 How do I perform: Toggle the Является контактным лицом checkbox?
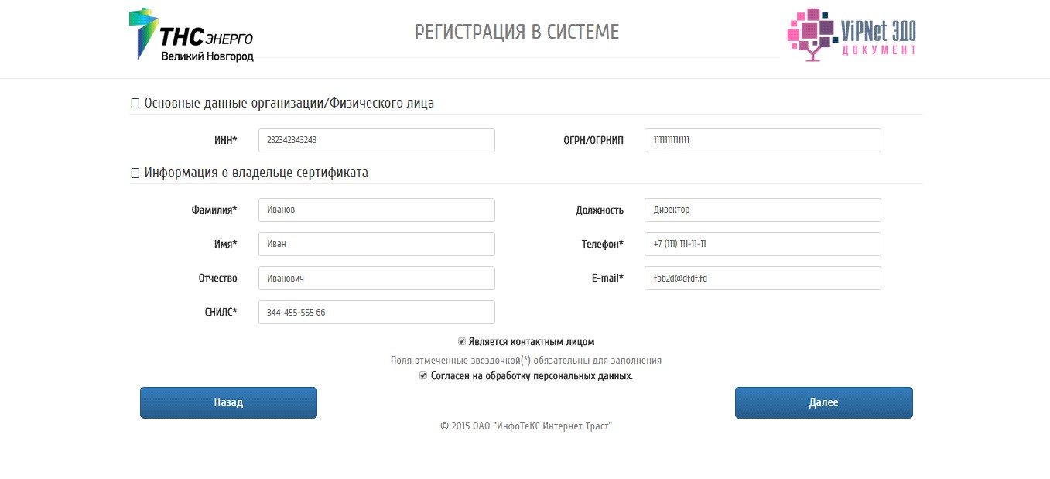pos(462,341)
